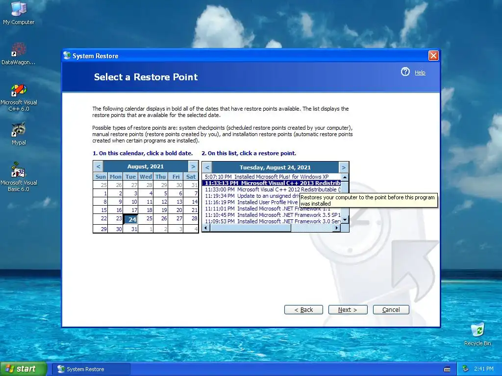Viewport: 502px width, 376px height.
Task: Click the horizontal scrollbar thumb in restore list
Action: 251,228
